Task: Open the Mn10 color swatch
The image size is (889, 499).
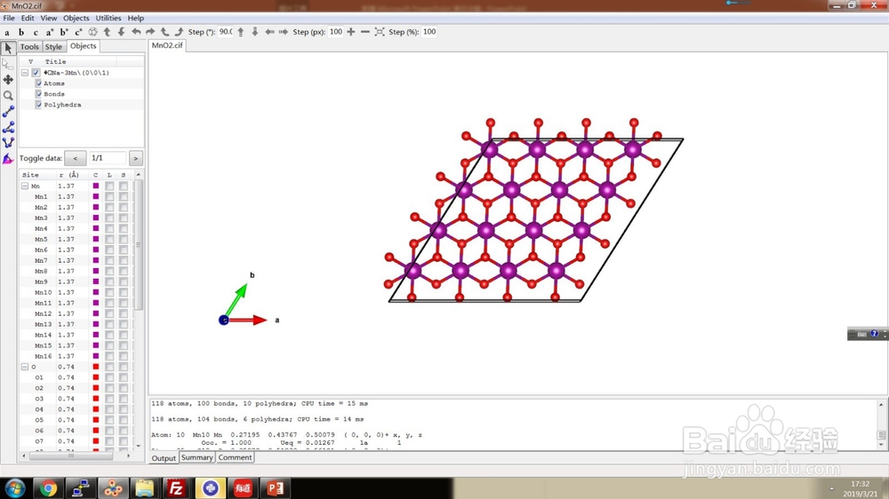Action: coord(96,292)
